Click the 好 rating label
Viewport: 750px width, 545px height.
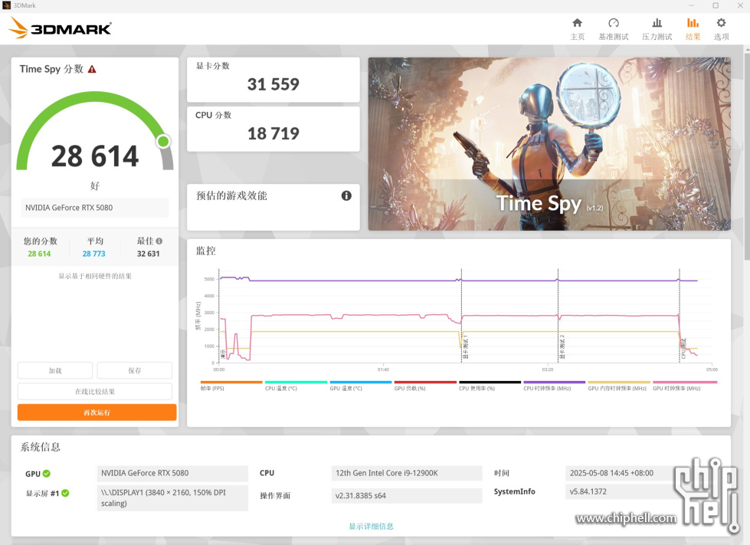pos(95,185)
